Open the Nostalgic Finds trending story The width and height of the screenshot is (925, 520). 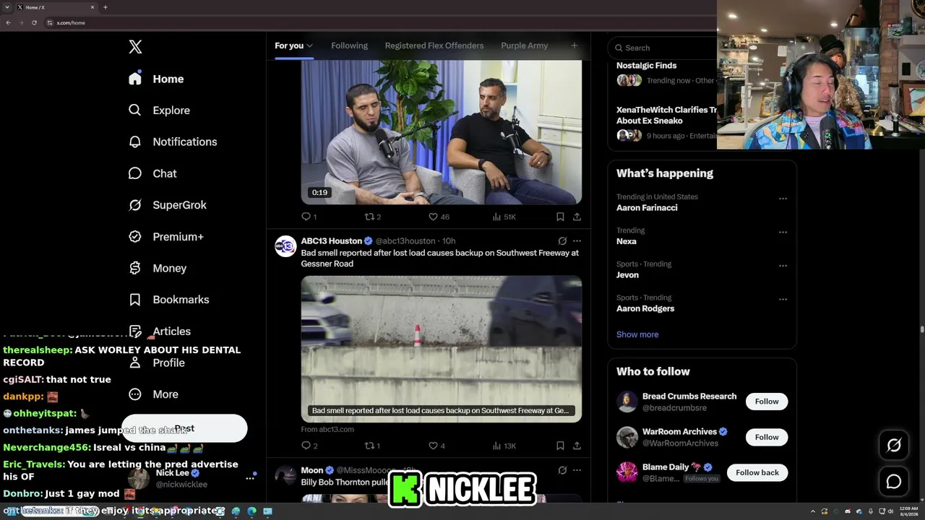(646, 66)
